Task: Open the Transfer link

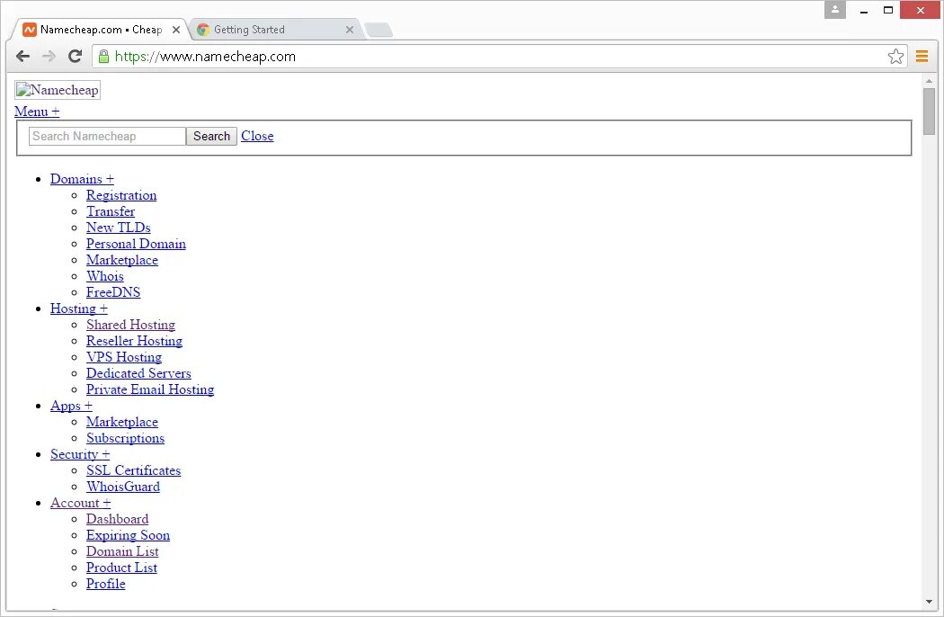Action: 111,211
